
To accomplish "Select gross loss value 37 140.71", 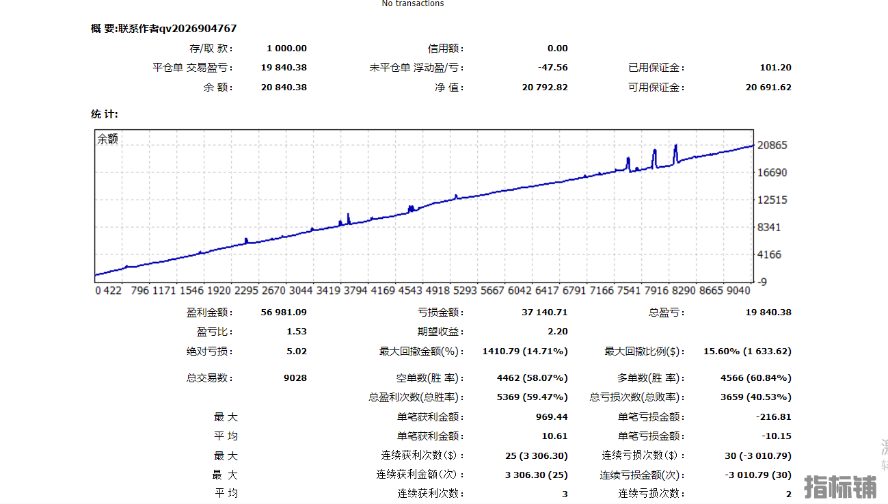I will (545, 313).
